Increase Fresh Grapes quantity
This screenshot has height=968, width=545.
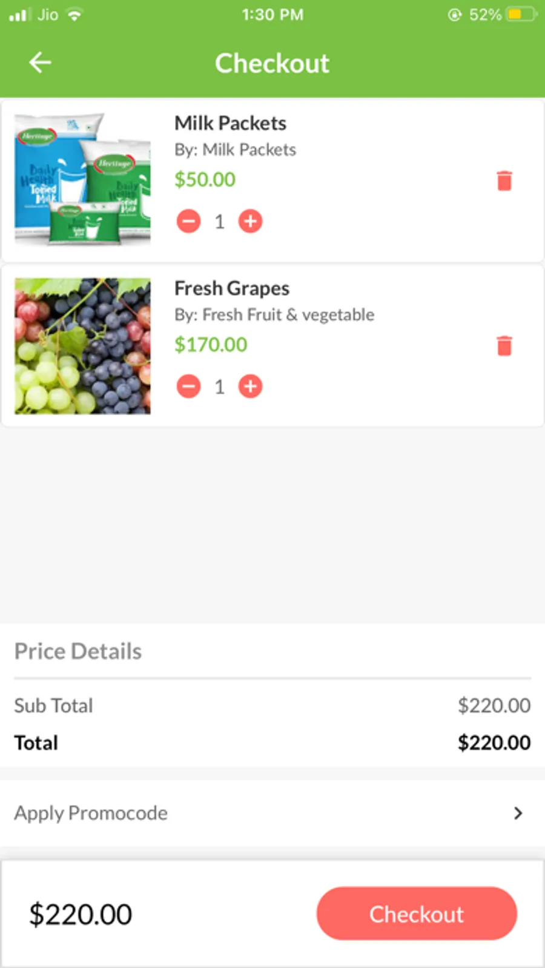click(x=250, y=386)
